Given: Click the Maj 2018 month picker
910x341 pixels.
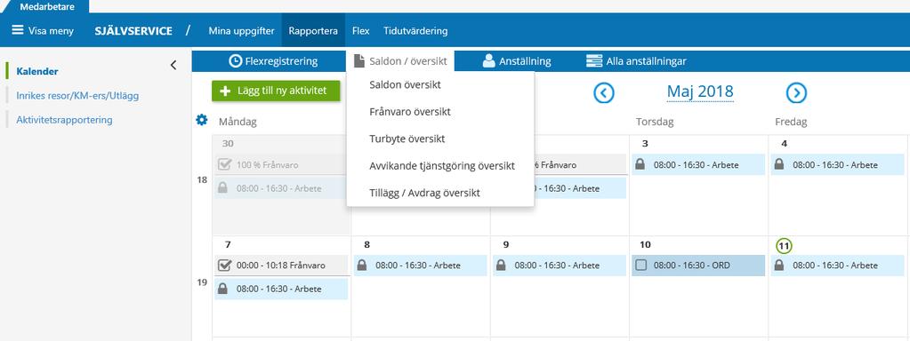Looking at the screenshot, I should 700,91.
